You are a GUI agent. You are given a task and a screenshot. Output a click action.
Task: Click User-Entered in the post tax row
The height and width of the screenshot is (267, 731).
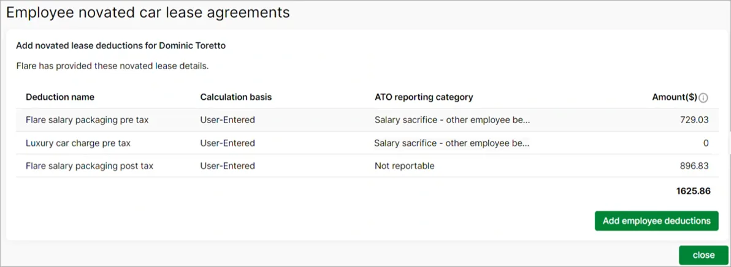[x=228, y=166]
